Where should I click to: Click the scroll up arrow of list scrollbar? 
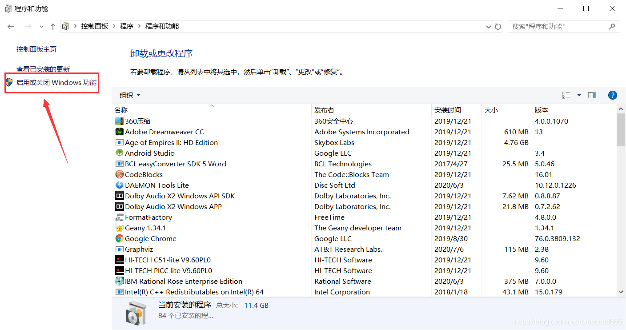point(621,109)
